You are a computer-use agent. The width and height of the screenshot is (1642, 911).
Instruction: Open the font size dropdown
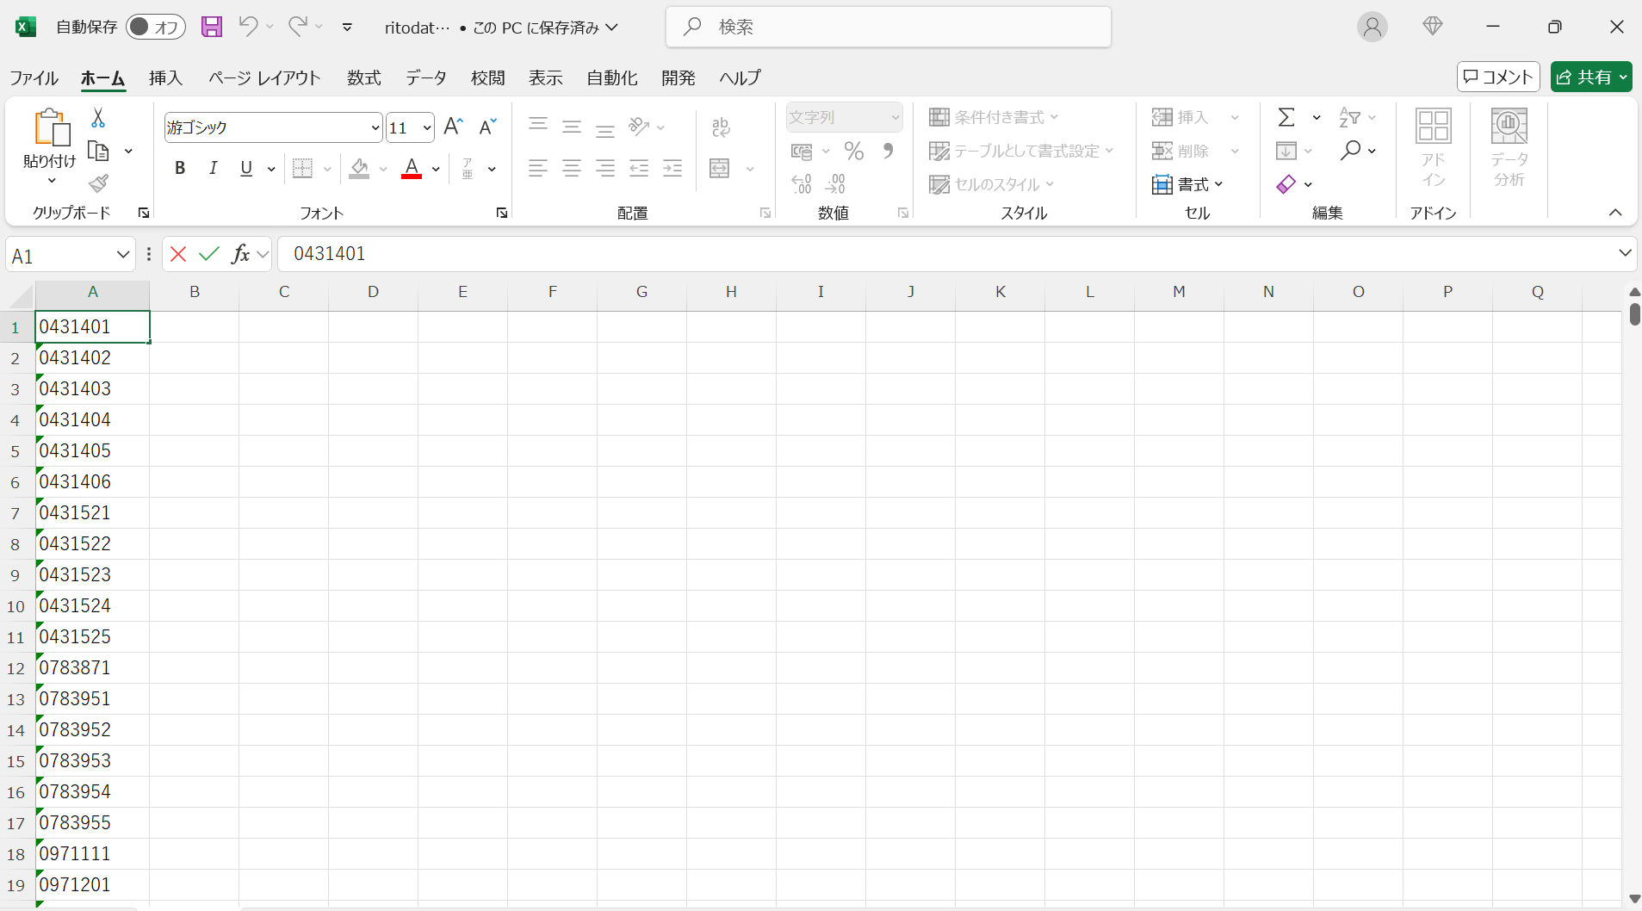(x=427, y=128)
